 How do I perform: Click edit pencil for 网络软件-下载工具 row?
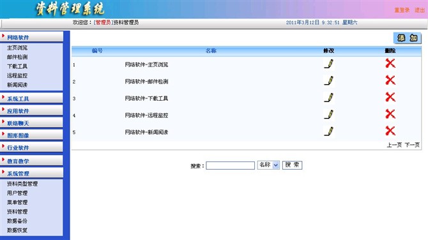click(x=329, y=98)
